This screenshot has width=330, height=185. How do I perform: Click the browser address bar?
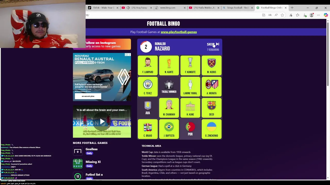(173, 15)
